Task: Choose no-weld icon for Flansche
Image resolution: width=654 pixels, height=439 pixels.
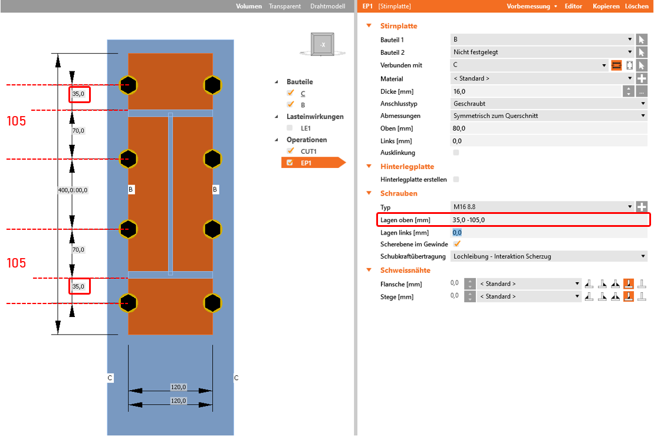Action: [642, 284]
